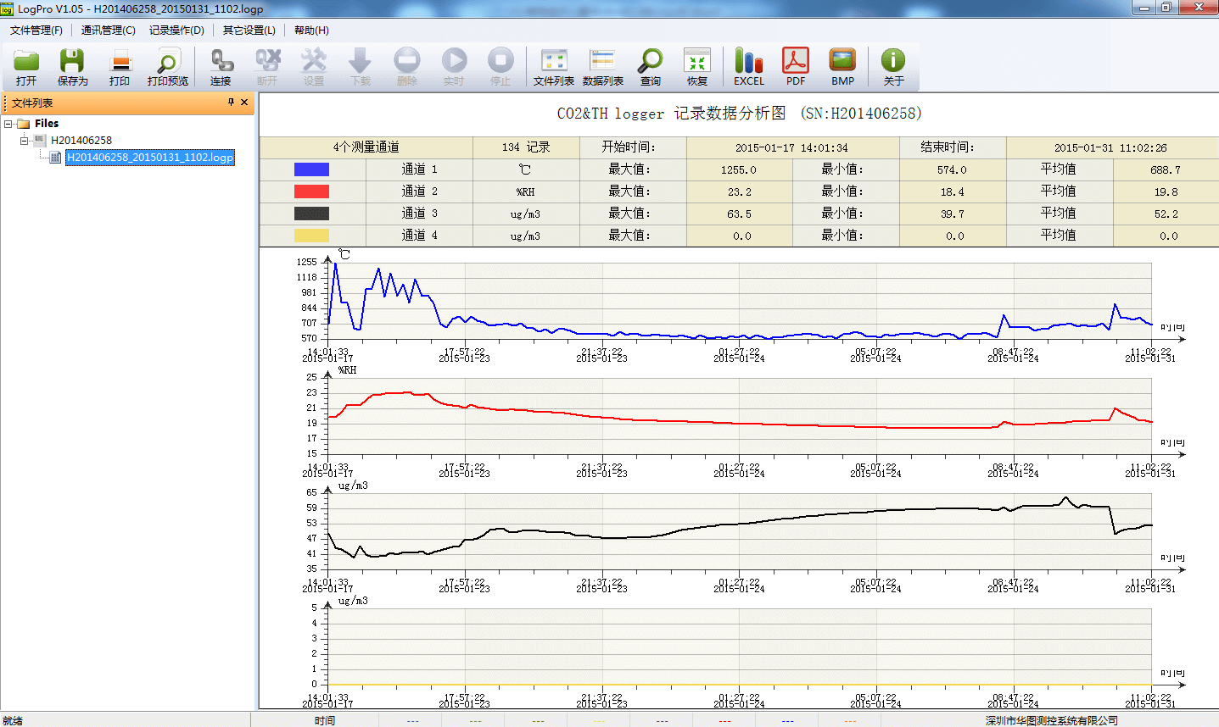Collapse the Files root tree node

point(8,124)
